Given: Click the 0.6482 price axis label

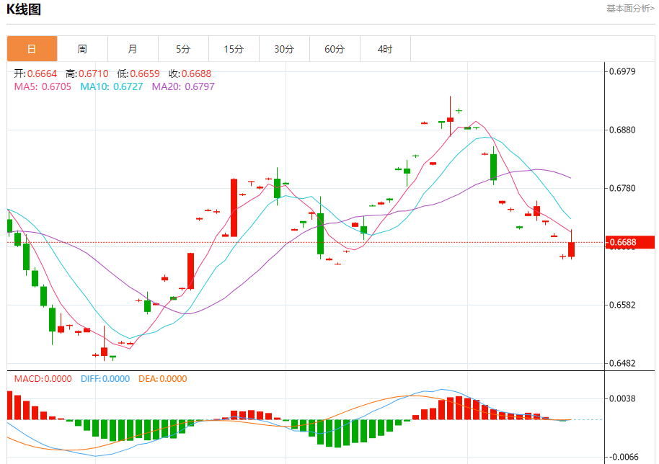Looking at the screenshot, I should point(622,363).
